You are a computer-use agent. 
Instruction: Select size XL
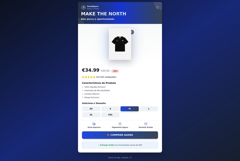click(91, 115)
